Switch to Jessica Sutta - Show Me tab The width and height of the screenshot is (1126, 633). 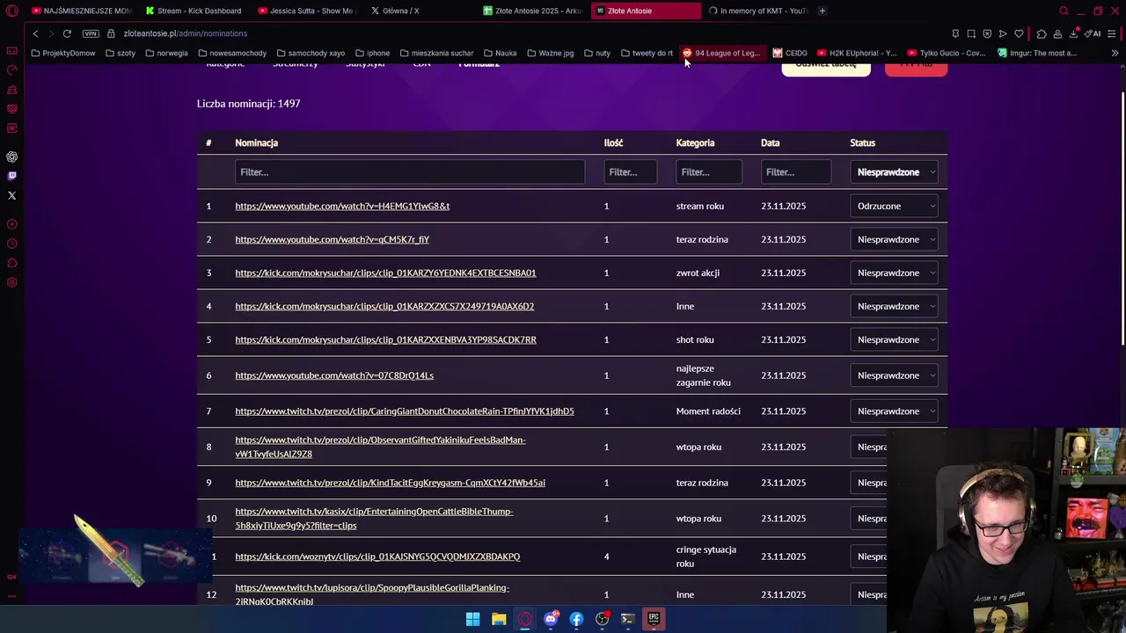point(305,11)
